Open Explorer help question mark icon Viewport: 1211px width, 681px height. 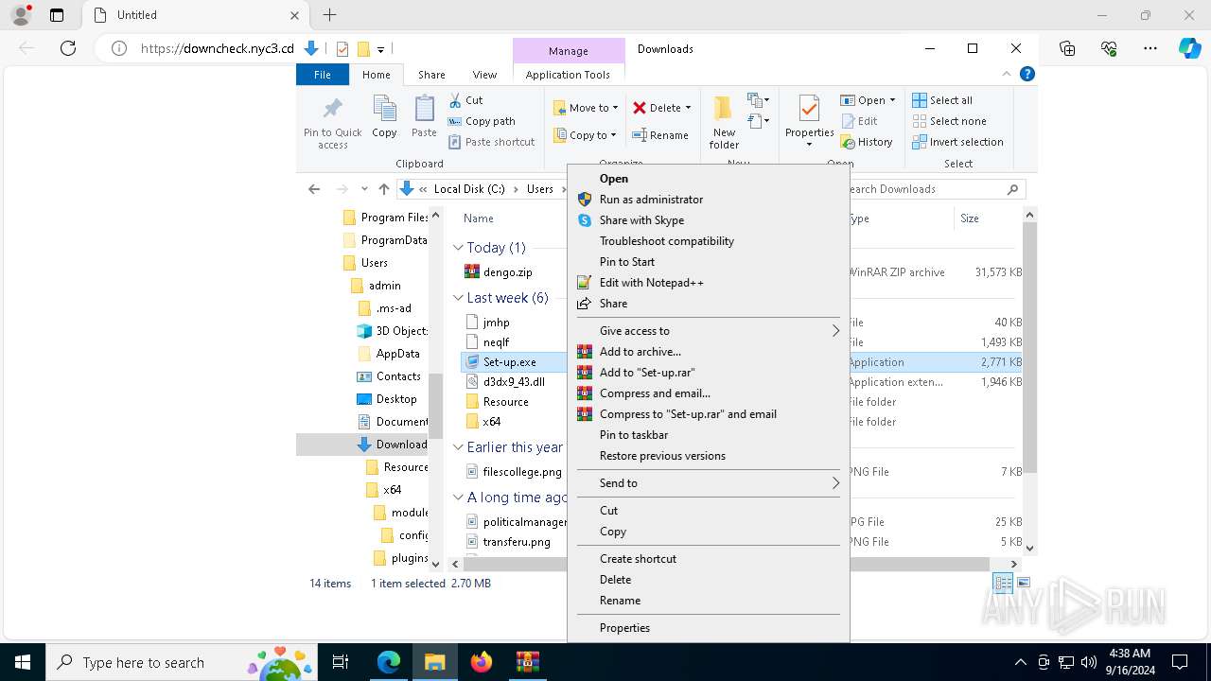(x=1027, y=74)
